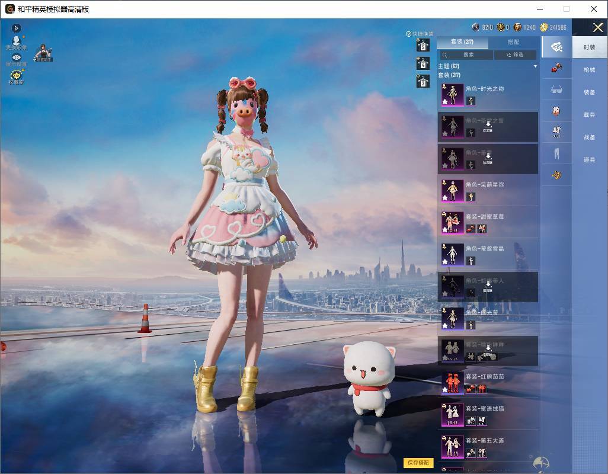
Task: Switch to the 搭配 tab
Action: coord(513,42)
